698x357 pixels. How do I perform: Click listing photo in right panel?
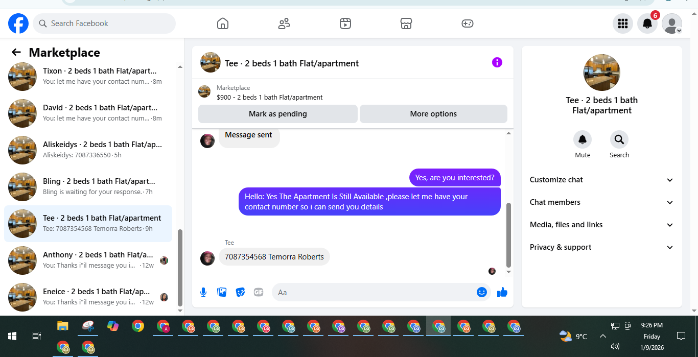pos(602,73)
